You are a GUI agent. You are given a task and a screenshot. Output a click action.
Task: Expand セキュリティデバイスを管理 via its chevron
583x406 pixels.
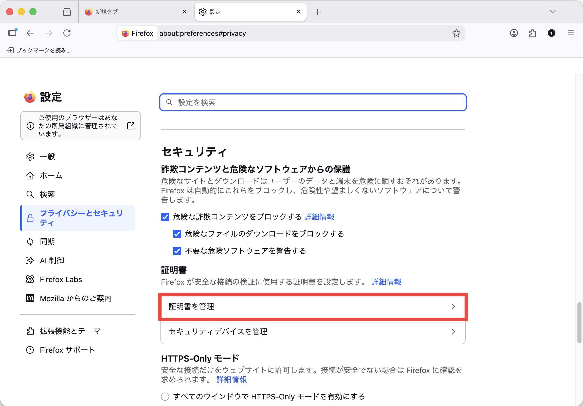coord(453,331)
